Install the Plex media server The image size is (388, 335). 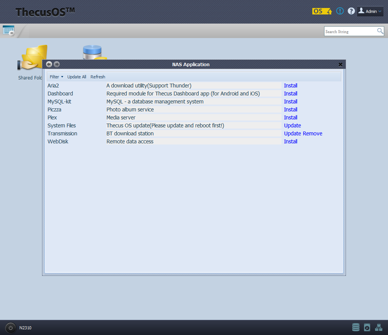(x=291, y=117)
